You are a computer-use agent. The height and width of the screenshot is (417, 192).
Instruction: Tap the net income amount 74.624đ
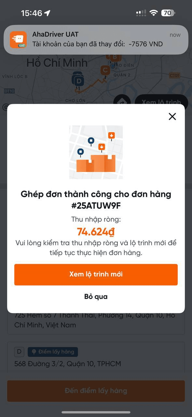pos(96,232)
